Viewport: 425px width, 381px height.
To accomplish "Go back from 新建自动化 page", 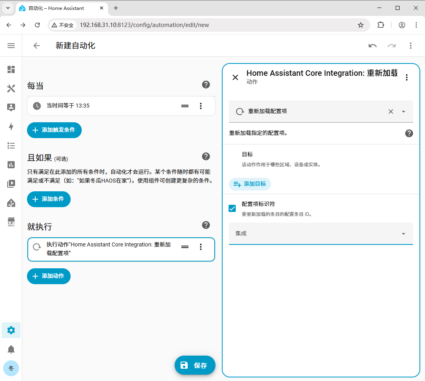I will point(37,46).
